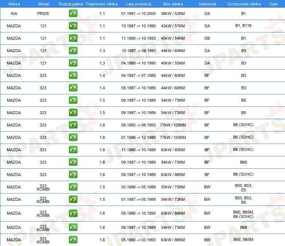
Task: Click fuel icon in the B68 BF row
Action: 73,162
